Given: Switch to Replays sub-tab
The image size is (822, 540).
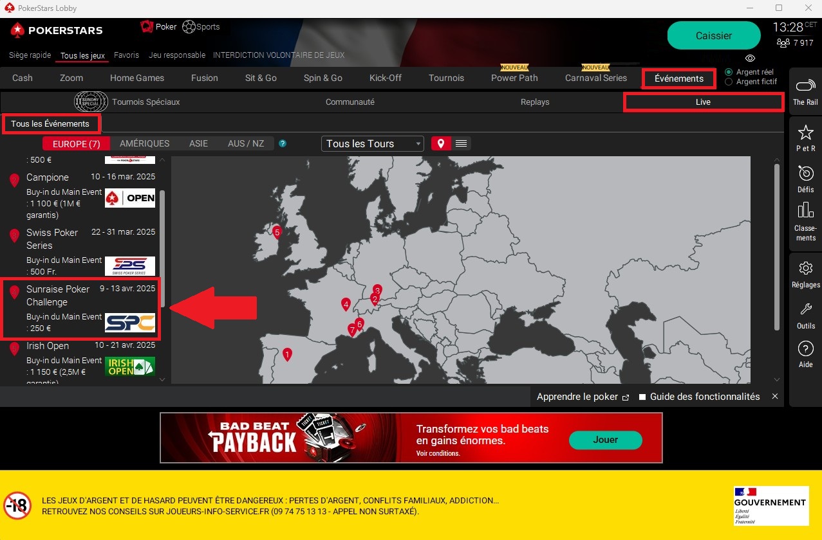Looking at the screenshot, I should tap(535, 102).
